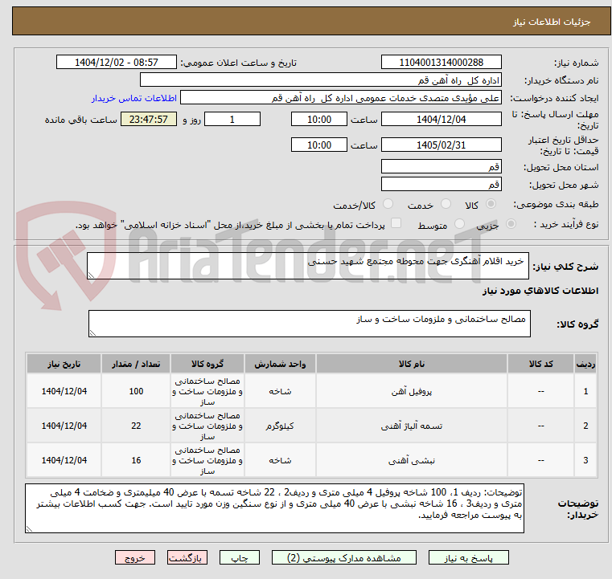This screenshot has height=579, width=612.
Task: Click the 'بازگشت' back button
Action: (x=187, y=557)
